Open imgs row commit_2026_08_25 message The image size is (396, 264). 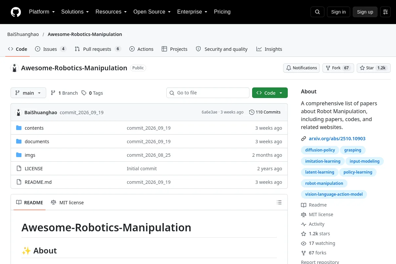point(148,155)
